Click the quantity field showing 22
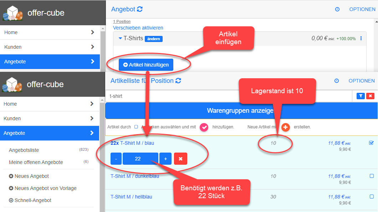Image resolution: width=378 pixels, height=212 pixels. [140, 159]
